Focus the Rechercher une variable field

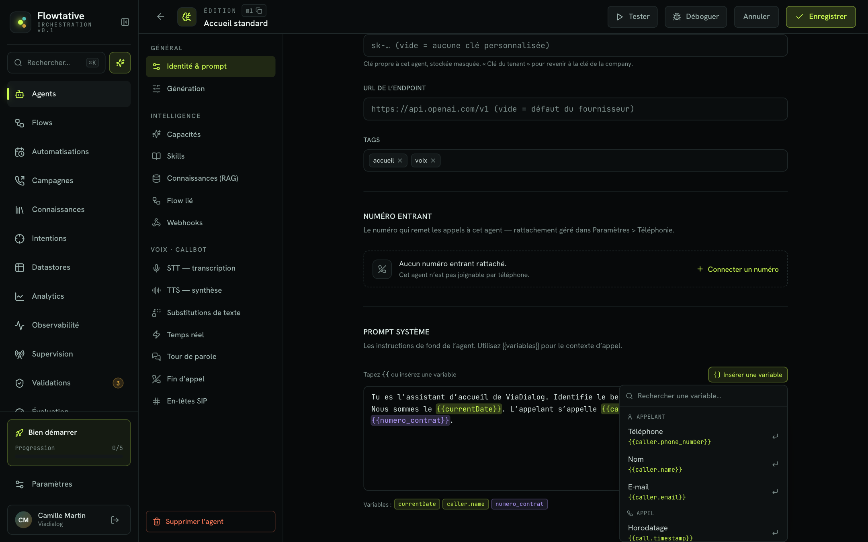click(x=703, y=396)
